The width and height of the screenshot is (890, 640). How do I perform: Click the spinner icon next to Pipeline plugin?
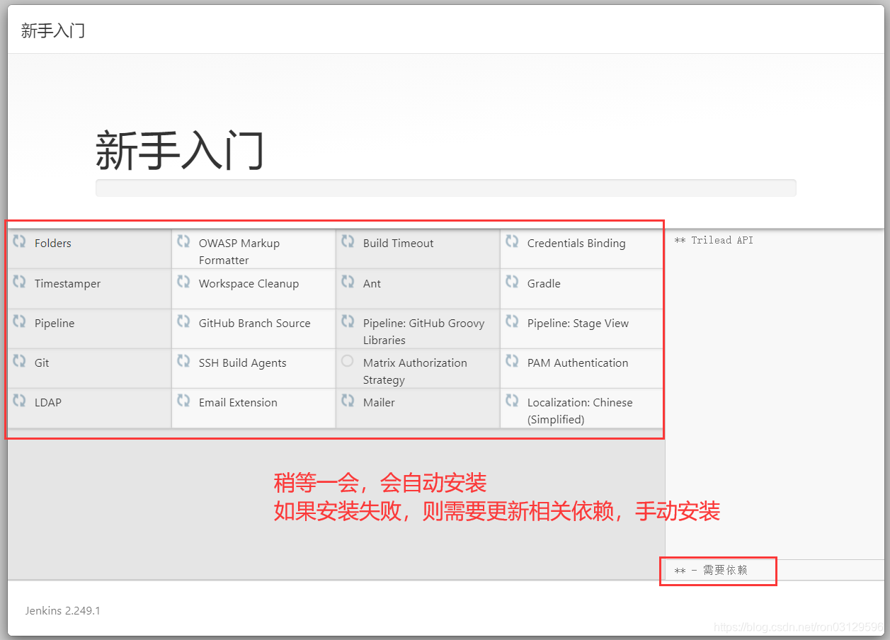pos(19,321)
